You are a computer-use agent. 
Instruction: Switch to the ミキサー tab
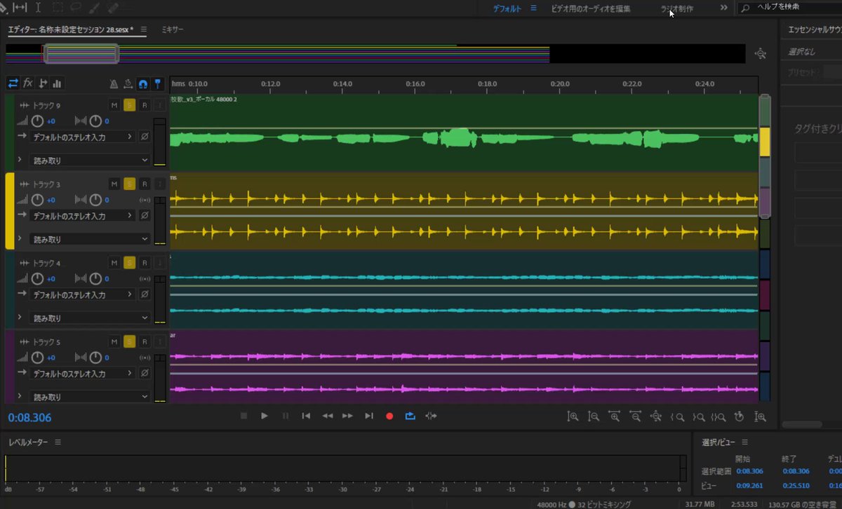173,30
